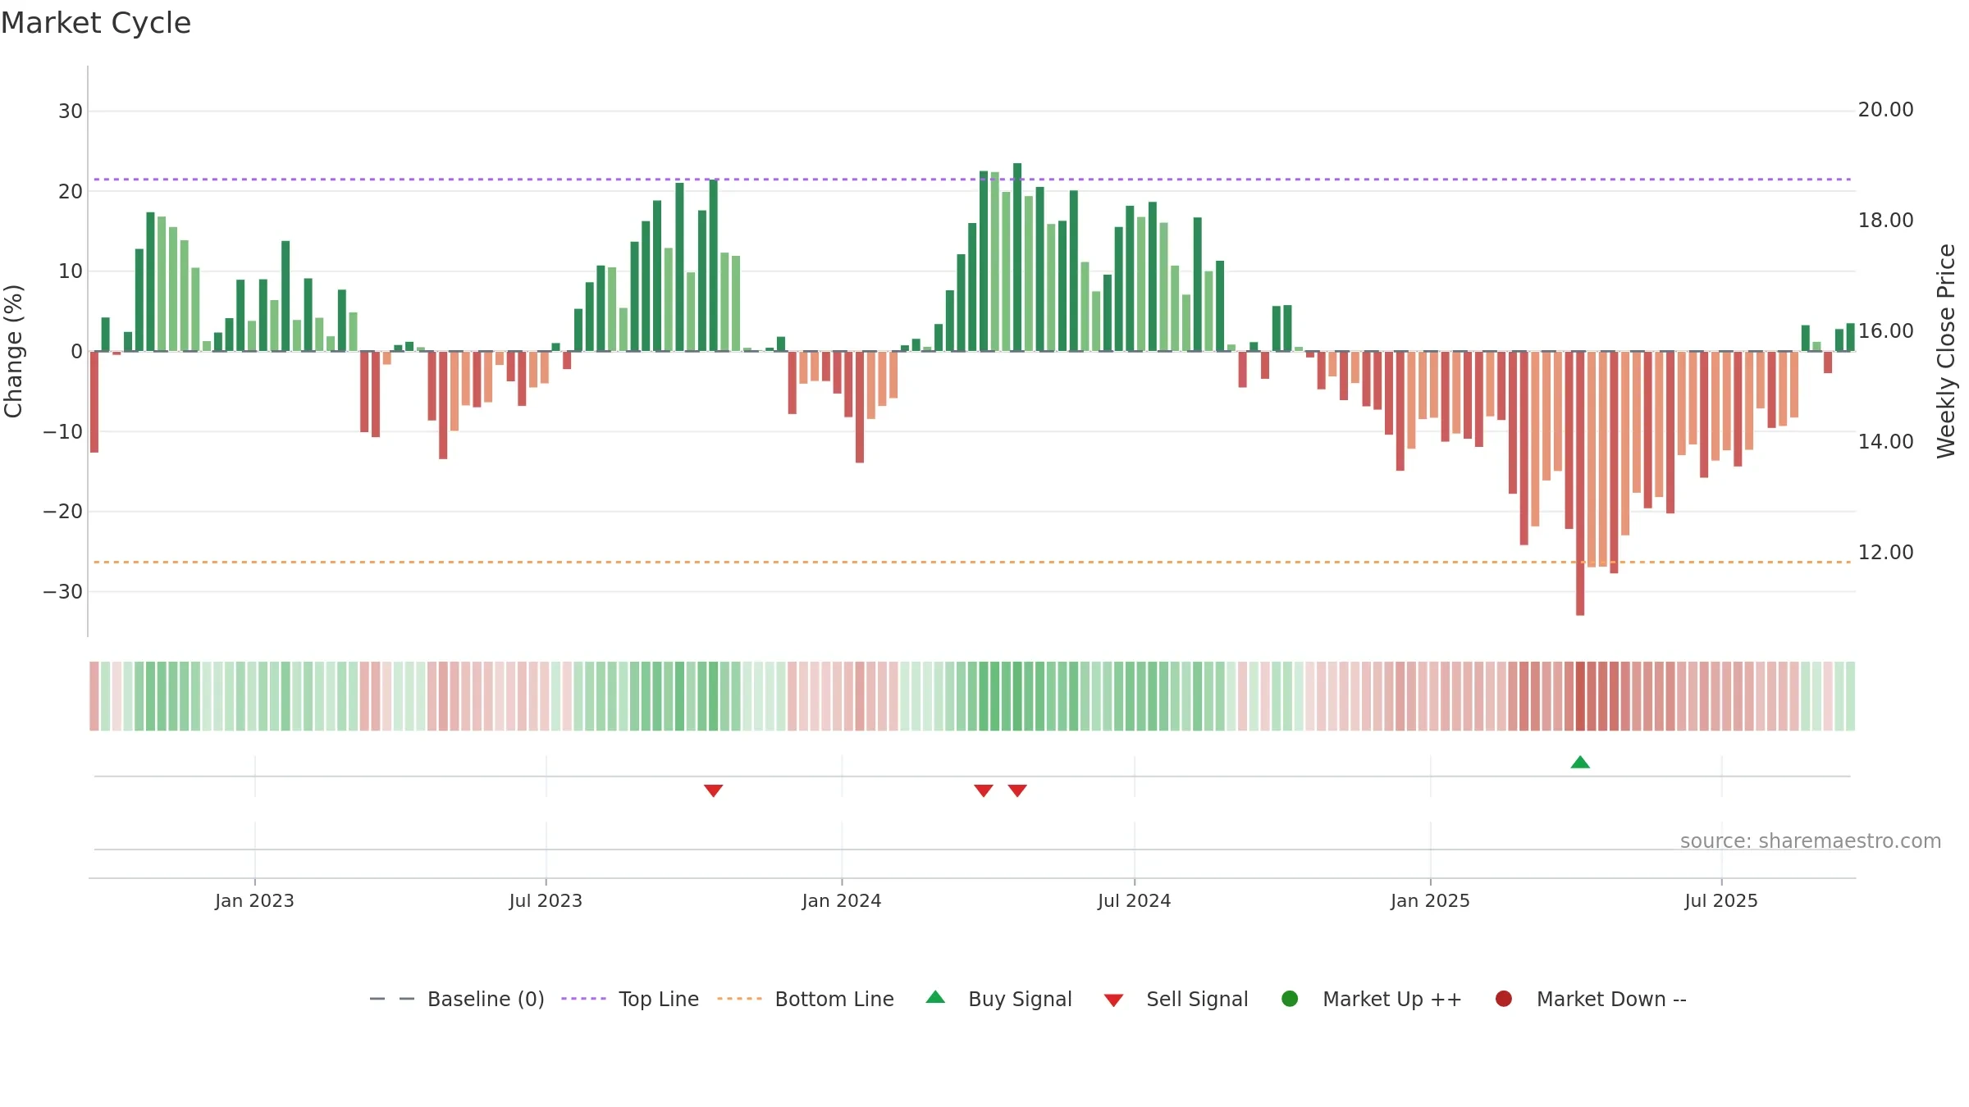Click the darkest red heatmap cell in the strip
The width and height of the screenshot is (1969, 1107).
tap(1580, 696)
